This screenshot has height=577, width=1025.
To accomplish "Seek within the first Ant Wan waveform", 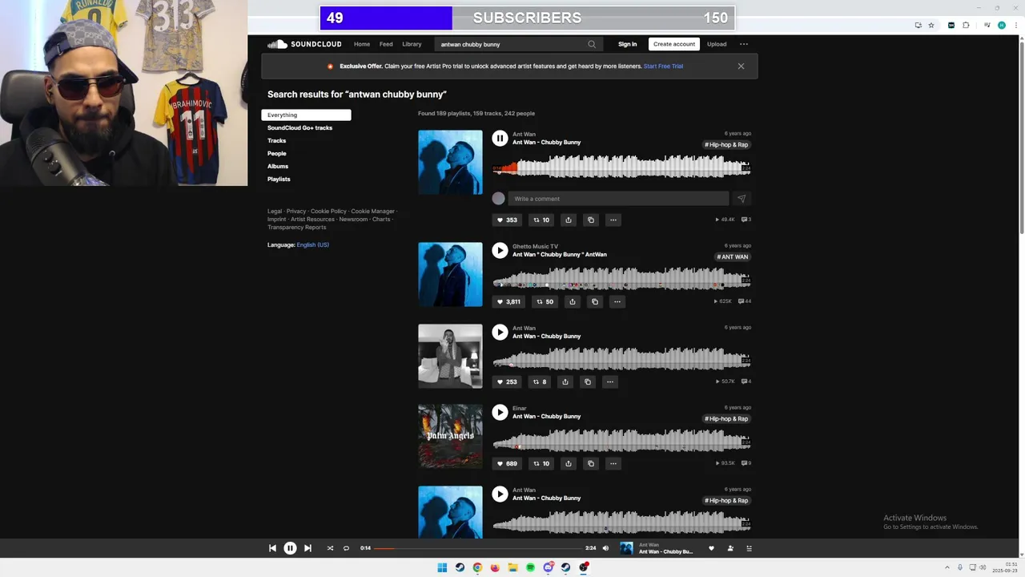I will tap(621, 167).
